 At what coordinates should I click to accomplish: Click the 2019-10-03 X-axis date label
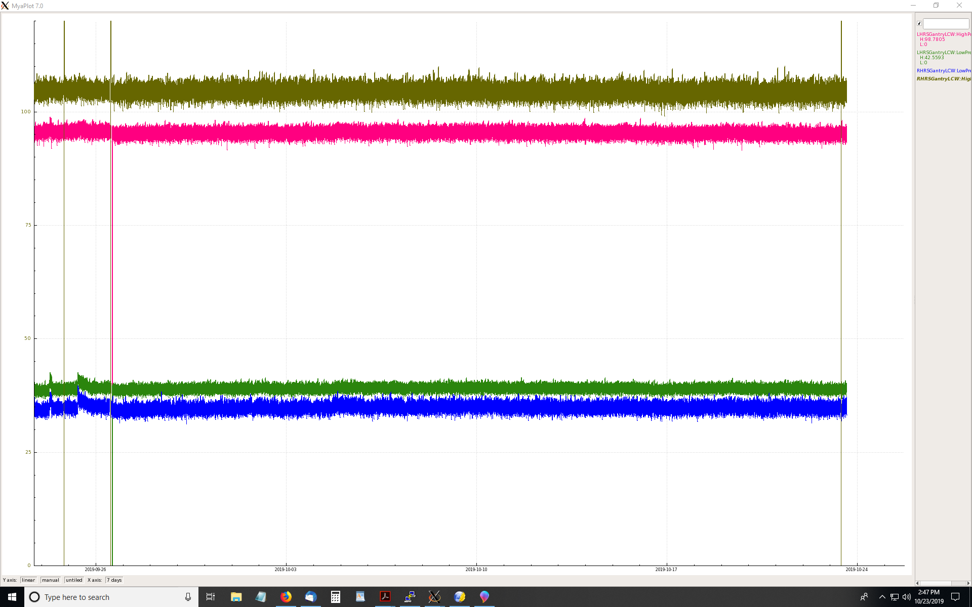pyautogui.click(x=286, y=570)
